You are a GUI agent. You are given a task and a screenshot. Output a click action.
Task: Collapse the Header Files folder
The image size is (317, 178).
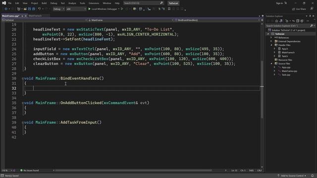coord(271,45)
